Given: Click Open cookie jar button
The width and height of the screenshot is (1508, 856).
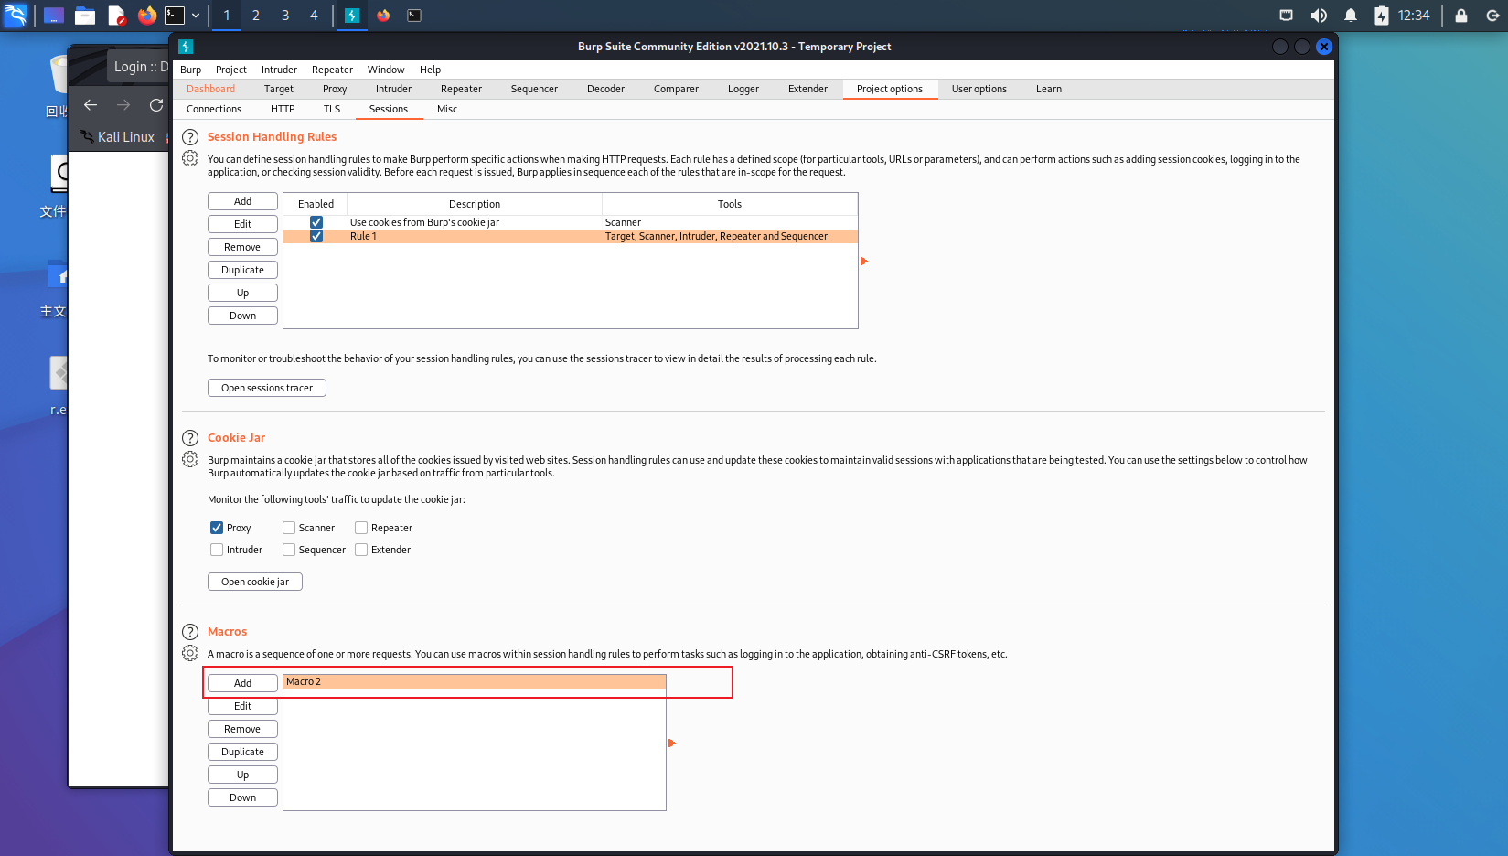Looking at the screenshot, I should tap(255, 582).
